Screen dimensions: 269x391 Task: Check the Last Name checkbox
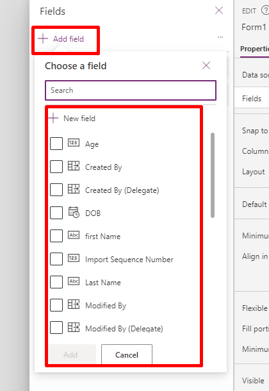point(56,282)
